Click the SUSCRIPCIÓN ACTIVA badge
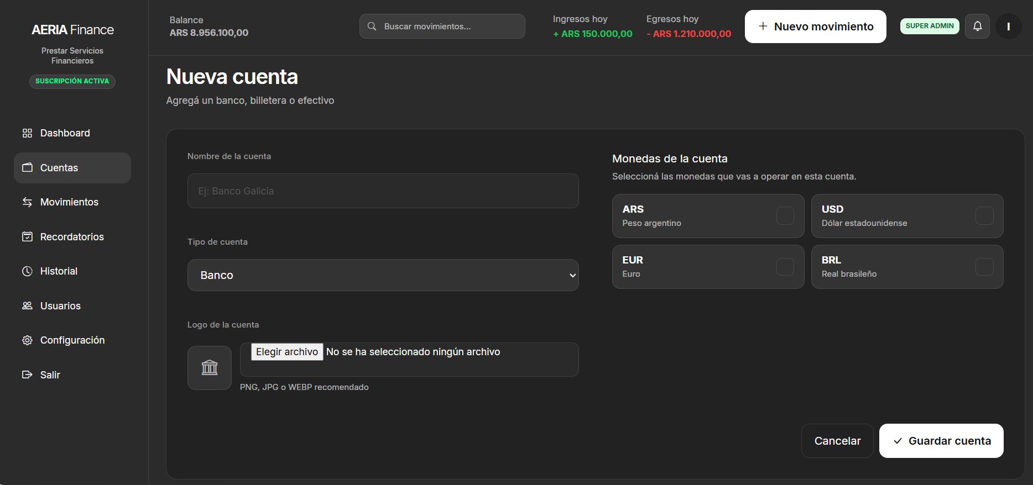Screen dimensions: 1033x485 tap(72, 81)
